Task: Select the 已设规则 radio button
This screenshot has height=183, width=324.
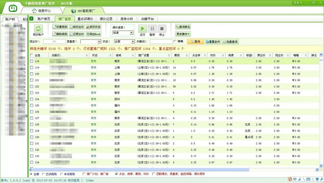Action: click(x=44, y=174)
